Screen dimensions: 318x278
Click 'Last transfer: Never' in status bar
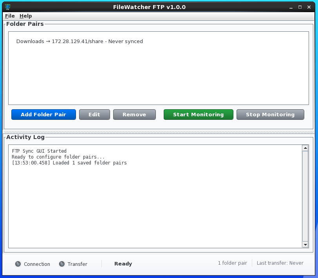[x=280, y=263]
